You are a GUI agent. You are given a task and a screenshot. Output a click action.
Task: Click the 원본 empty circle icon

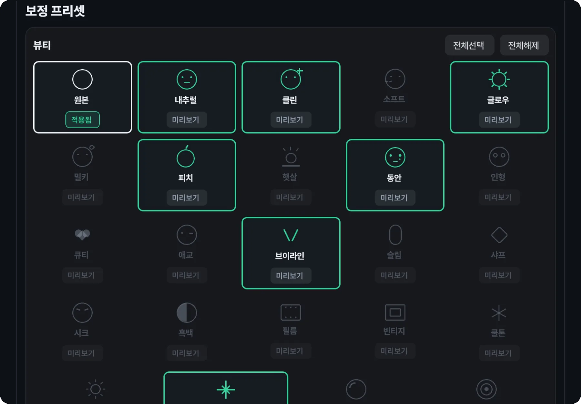pyautogui.click(x=82, y=79)
